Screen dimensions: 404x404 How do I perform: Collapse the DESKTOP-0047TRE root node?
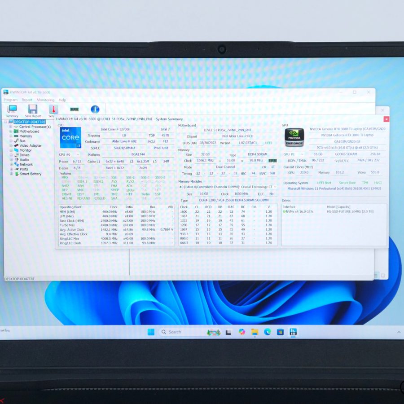pos(6,122)
